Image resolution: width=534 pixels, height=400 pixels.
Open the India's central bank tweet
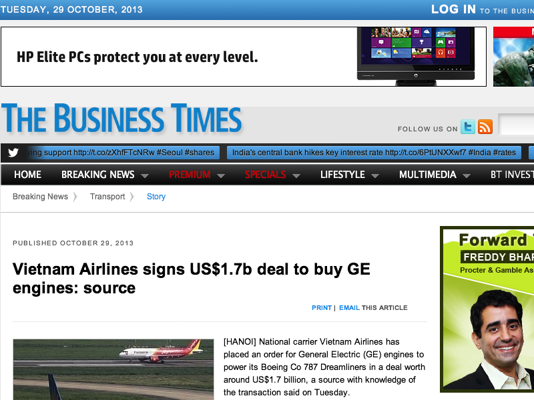[x=374, y=153]
